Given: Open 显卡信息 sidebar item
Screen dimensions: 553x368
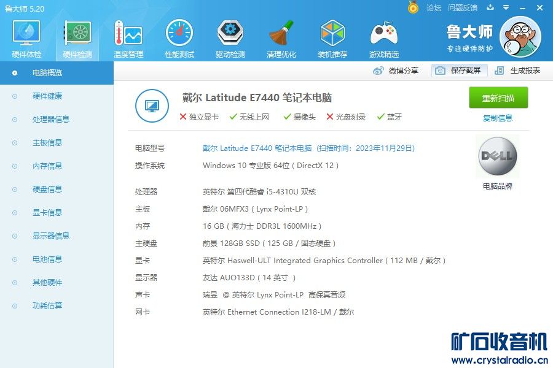Looking at the screenshot, I should [x=57, y=212].
